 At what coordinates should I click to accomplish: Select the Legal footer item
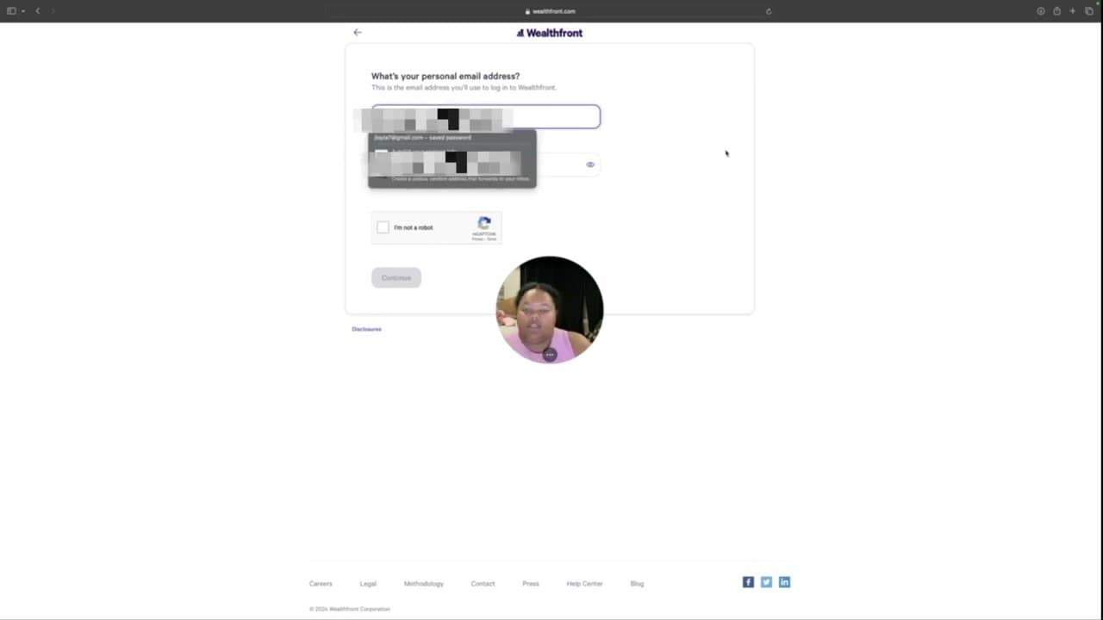click(x=368, y=583)
